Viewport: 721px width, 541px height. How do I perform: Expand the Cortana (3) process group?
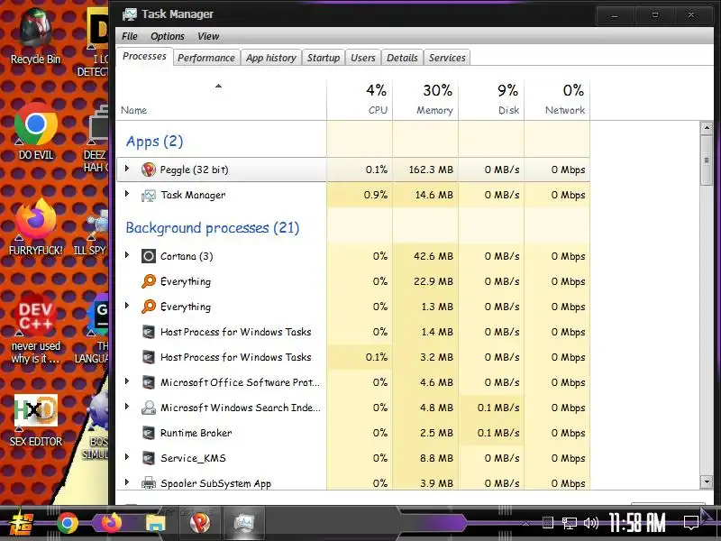point(127,255)
